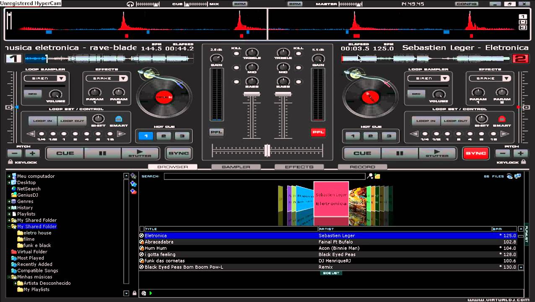Click the red add virtual folder icon
The width and height of the screenshot is (535, 302).
pos(133,191)
